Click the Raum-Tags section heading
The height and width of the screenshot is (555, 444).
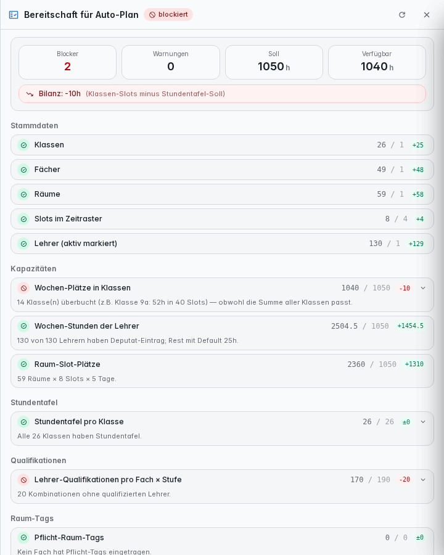(32, 519)
